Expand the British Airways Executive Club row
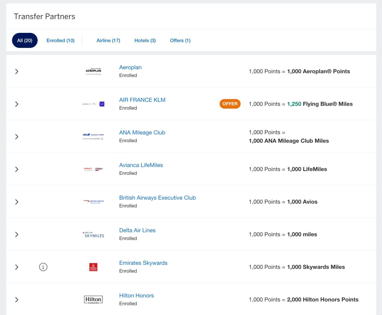This screenshot has height=315, width=382. pos(17,202)
